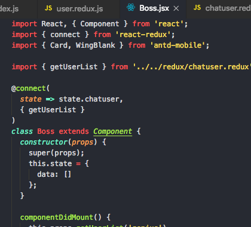Screen dimensions: 251x227
Task: Click the underlined Component superclass name
Action: click(112, 131)
